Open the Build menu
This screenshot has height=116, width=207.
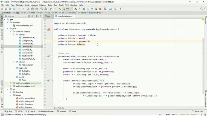(x=50, y=5)
